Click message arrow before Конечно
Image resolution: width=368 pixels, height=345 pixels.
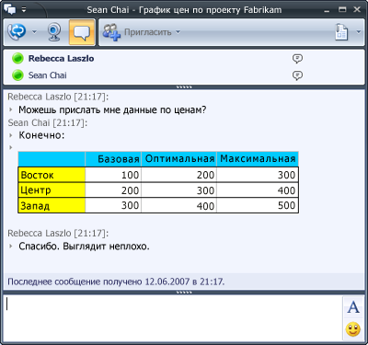(x=11, y=135)
